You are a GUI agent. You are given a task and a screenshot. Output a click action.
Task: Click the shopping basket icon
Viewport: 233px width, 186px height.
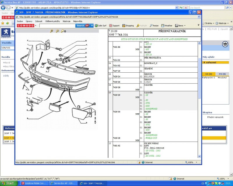click(225, 44)
